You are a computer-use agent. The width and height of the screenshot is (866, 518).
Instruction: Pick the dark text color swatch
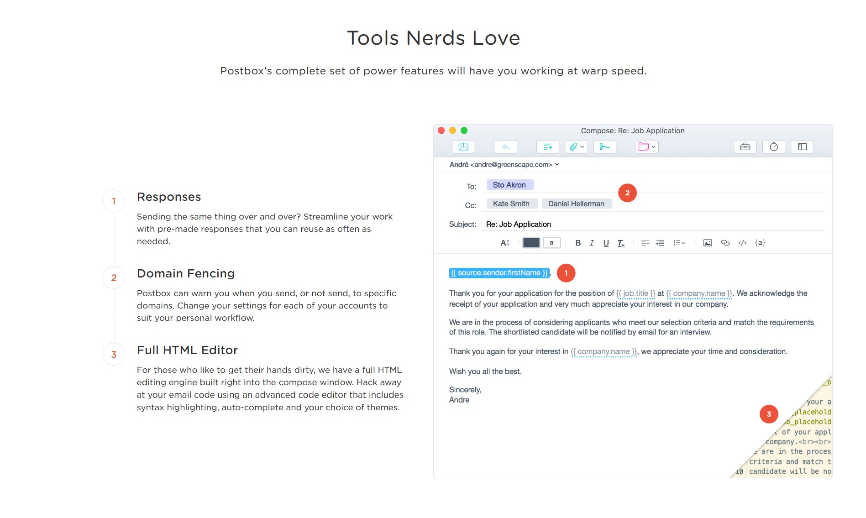531,243
